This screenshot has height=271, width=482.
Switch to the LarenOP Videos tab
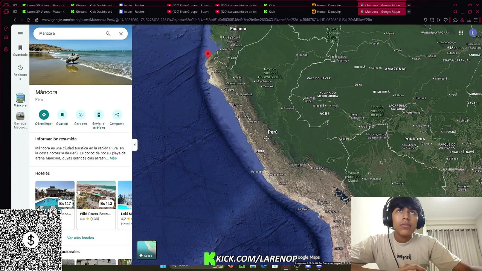point(44,12)
